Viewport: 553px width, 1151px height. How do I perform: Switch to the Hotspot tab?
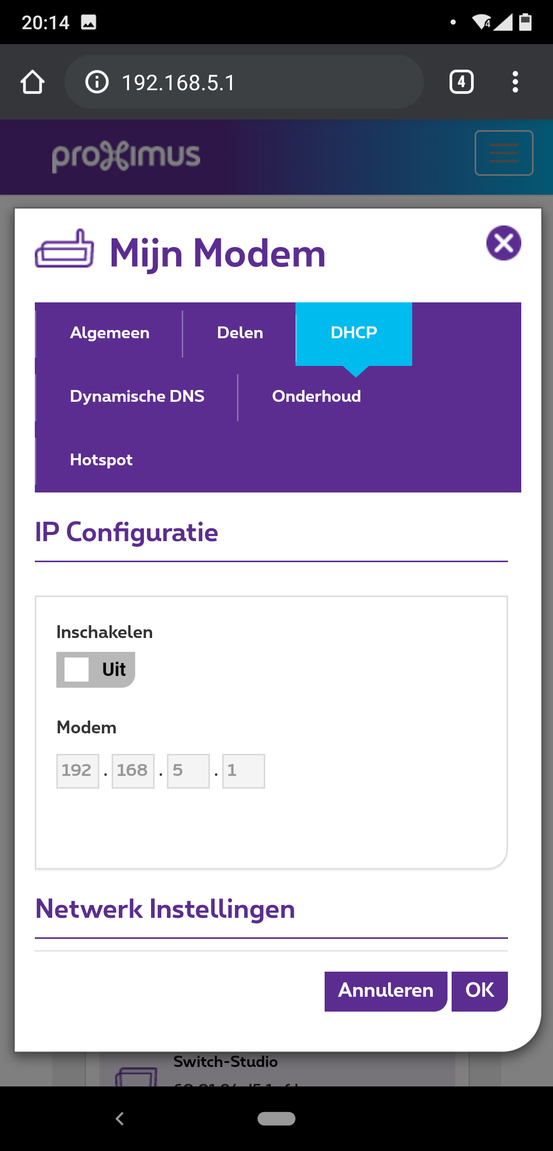click(x=101, y=460)
